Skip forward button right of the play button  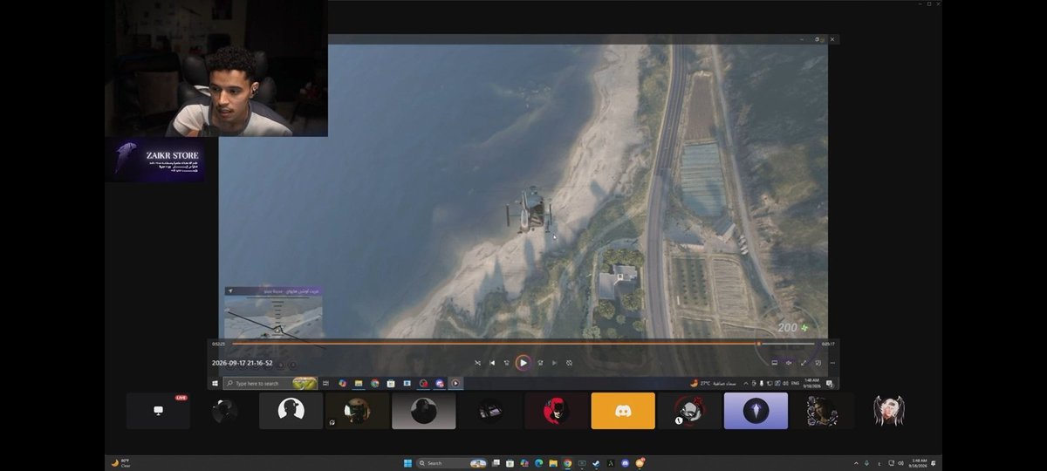click(x=540, y=363)
